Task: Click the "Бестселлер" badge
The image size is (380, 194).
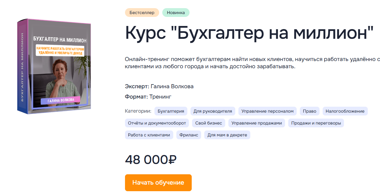Action: point(142,13)
